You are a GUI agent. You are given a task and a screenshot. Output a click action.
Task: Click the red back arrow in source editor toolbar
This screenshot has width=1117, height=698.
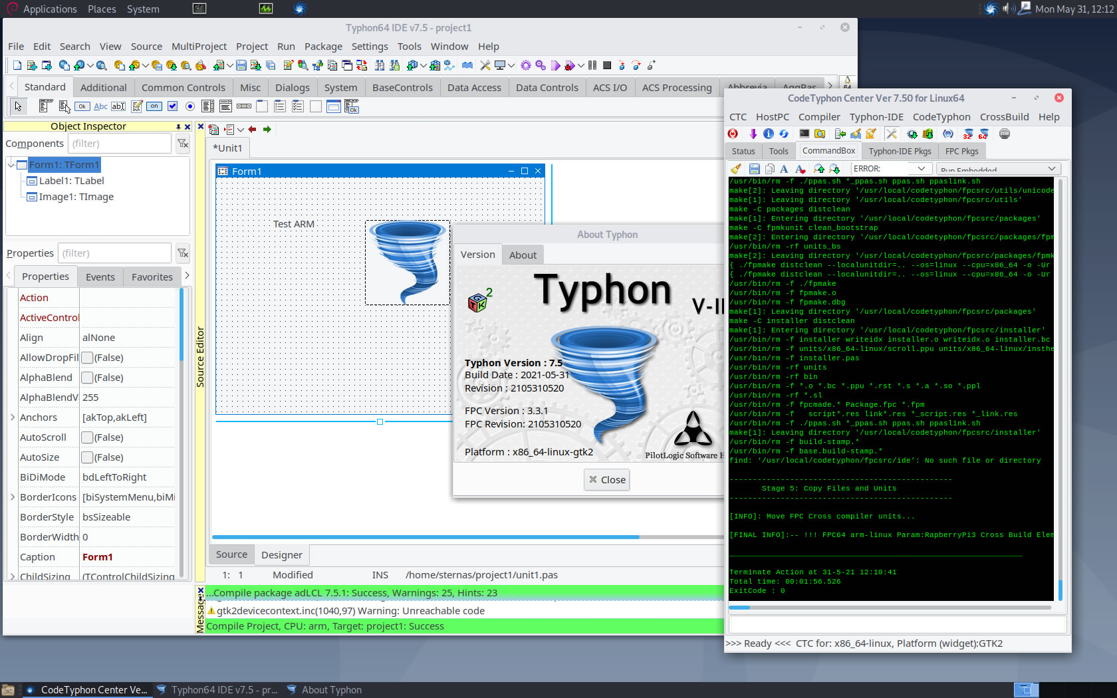pos(253,130)
